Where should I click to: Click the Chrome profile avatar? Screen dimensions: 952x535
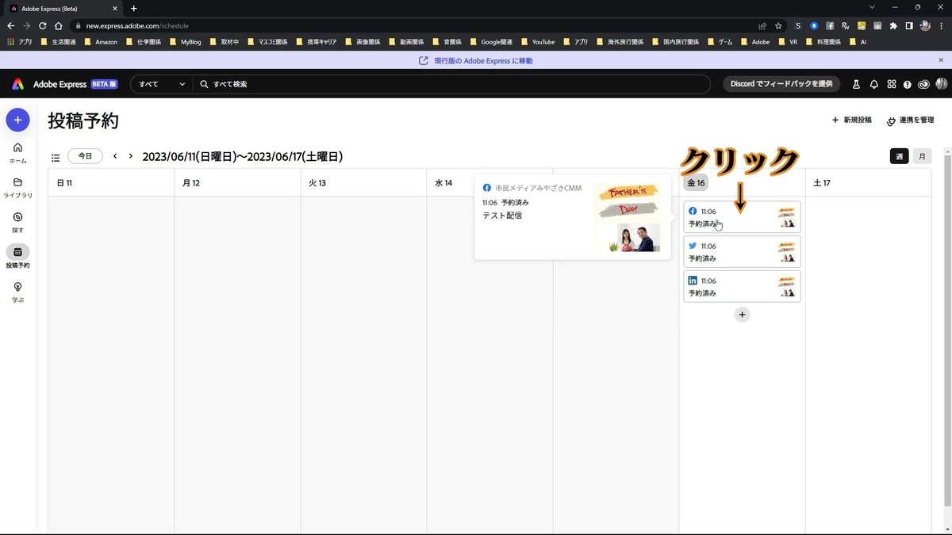coord(925,25)
